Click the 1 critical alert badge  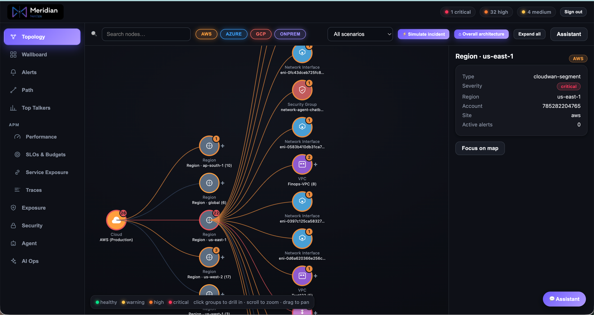(x=458, y=12)
